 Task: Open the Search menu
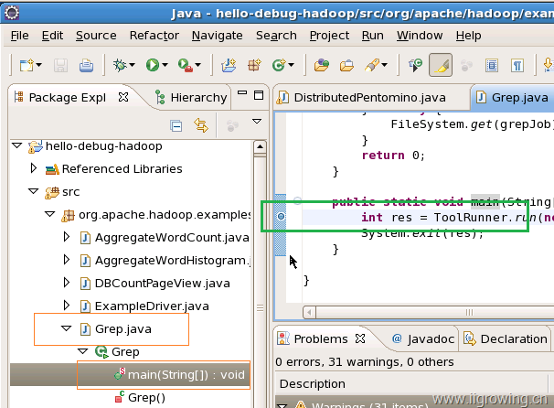point(276,36)
